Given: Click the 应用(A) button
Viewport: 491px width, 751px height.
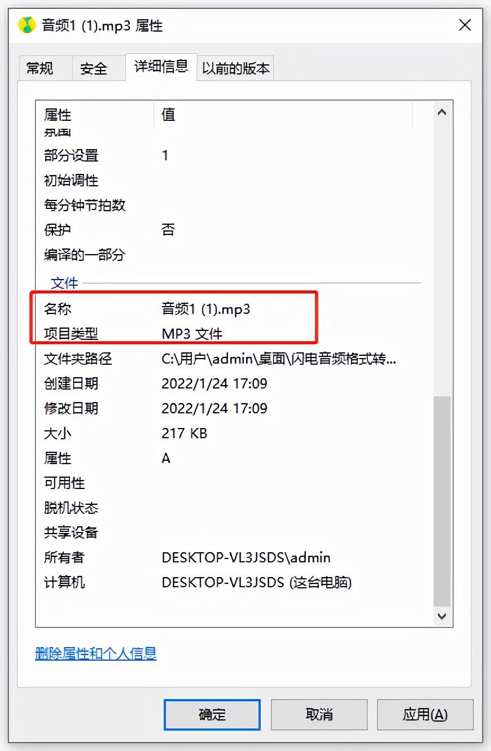Looking at the screenshot, I should [425, 714].
